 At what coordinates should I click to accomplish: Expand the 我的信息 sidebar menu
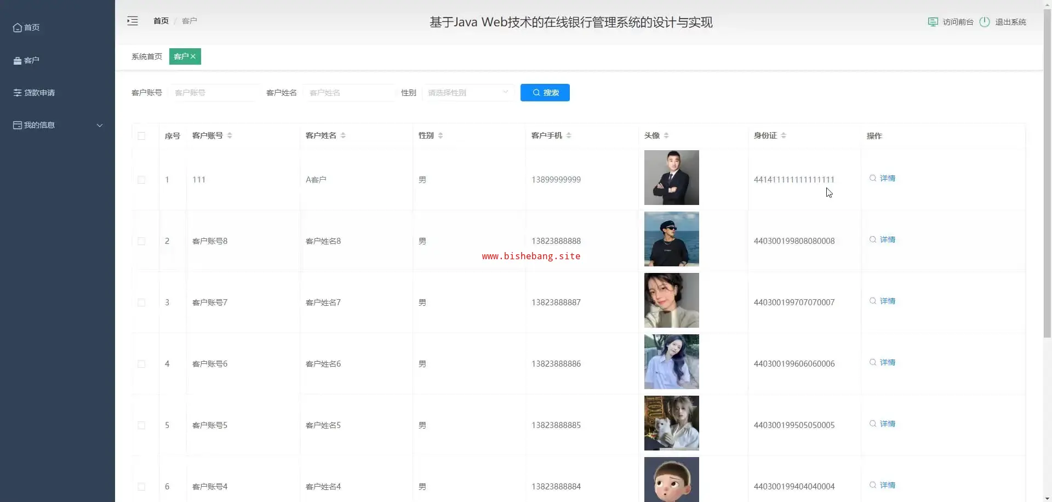point(58,125)
